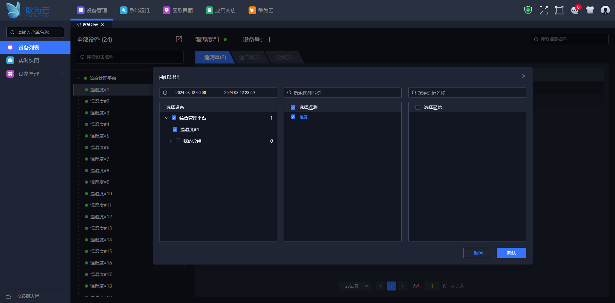Click the export icon beside 全部设备

point(179,39)
